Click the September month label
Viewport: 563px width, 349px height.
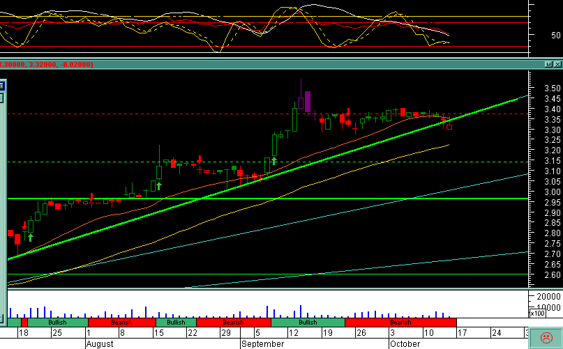263,344
